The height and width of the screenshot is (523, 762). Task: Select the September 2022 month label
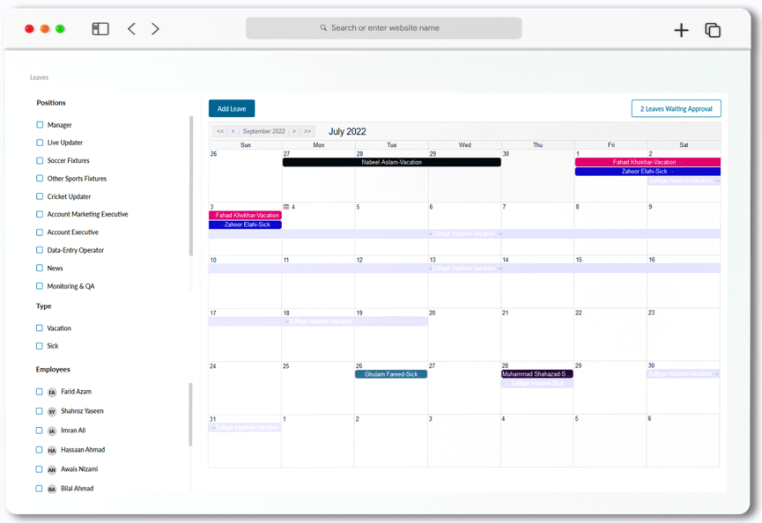coord(264,130)
